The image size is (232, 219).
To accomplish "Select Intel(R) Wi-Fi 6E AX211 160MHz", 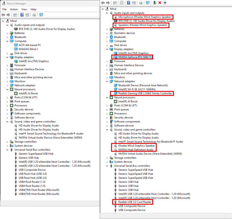I will pyautogui.click(x=137, y=89).
